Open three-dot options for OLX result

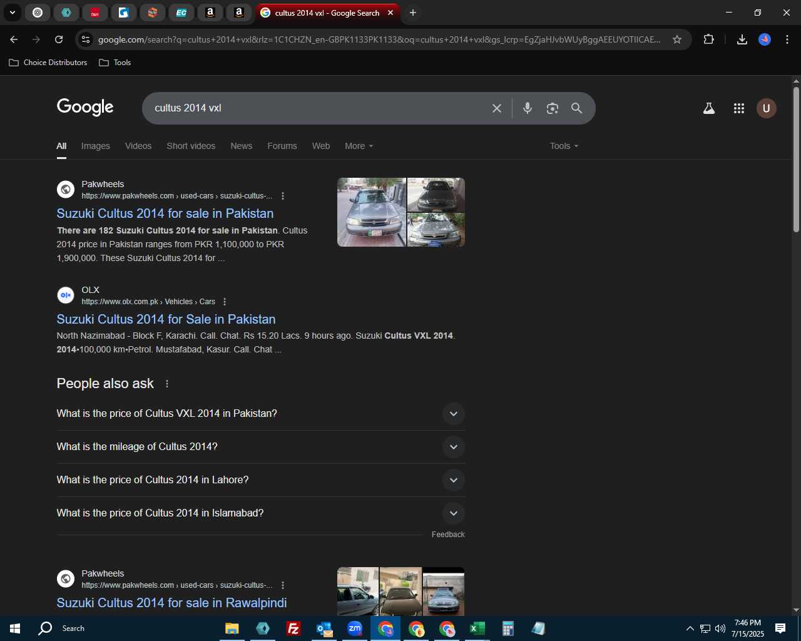(x=225, y=302)
